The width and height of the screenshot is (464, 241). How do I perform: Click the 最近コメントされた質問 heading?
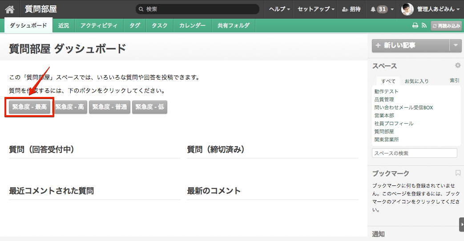coord(52,191)
